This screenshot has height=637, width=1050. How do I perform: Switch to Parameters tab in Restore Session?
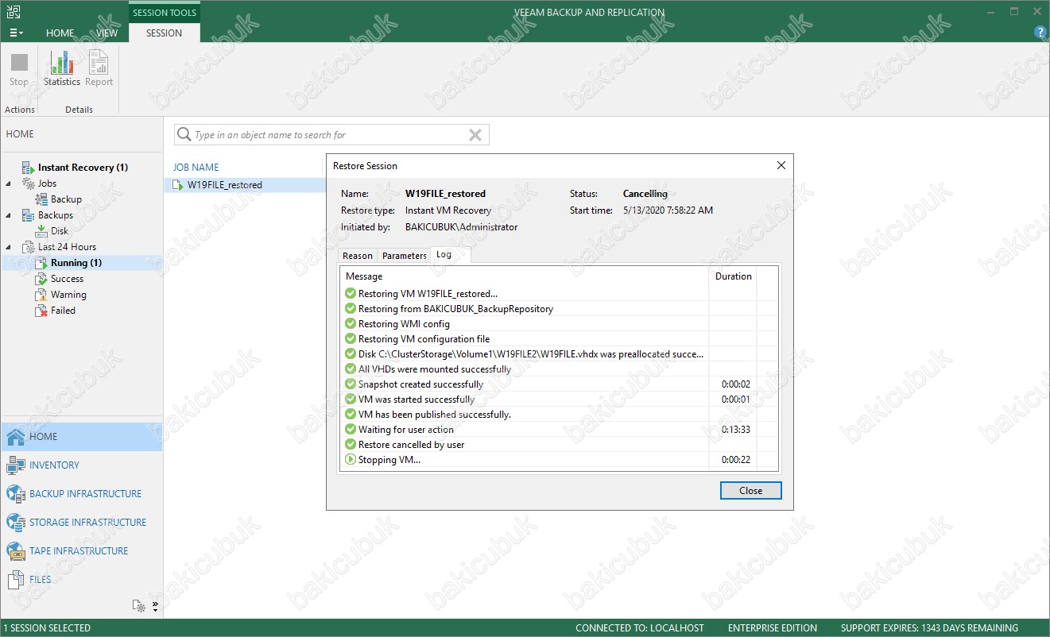point(404,256)
